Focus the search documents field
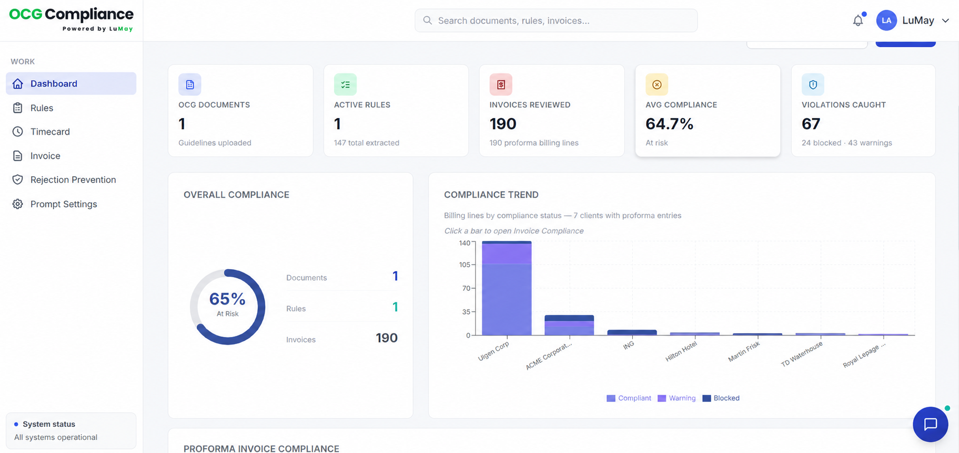The height and width of the screenshot is (453, 959). (556, 20)
